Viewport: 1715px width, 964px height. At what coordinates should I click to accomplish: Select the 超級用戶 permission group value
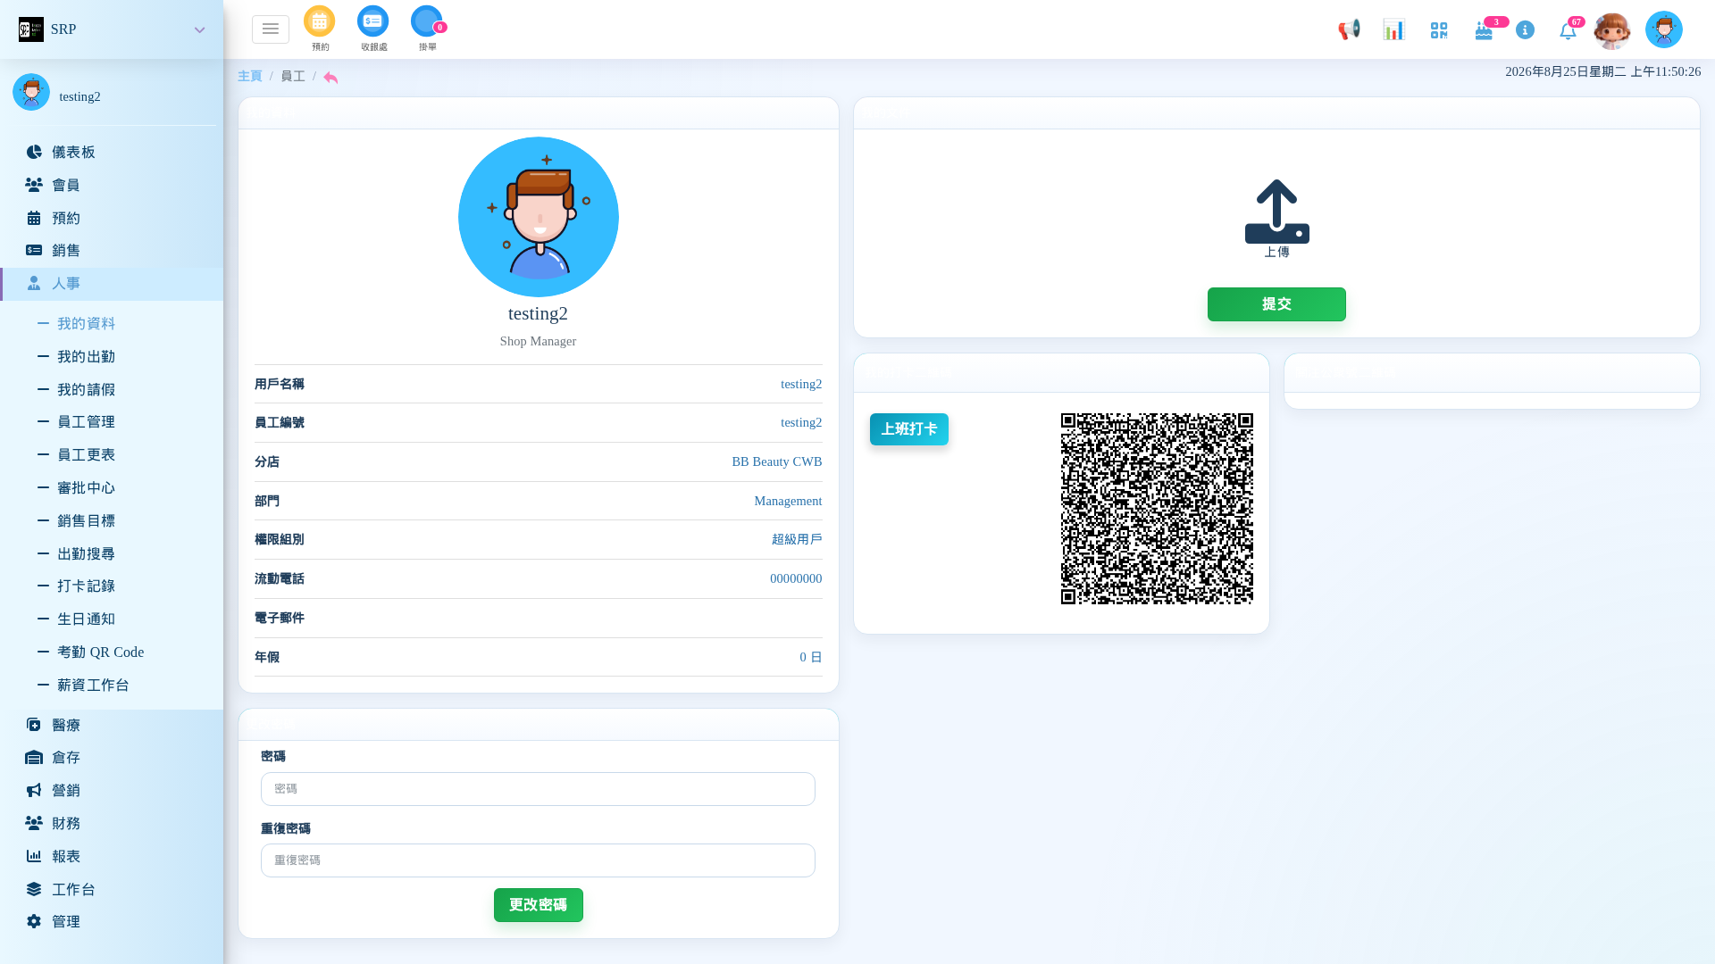coord(797,540)
